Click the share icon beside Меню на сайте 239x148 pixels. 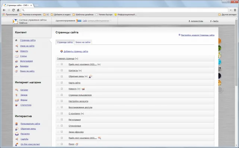coord(16,46)
